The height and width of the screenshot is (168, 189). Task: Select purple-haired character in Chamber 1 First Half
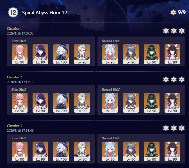click(40, 54)
